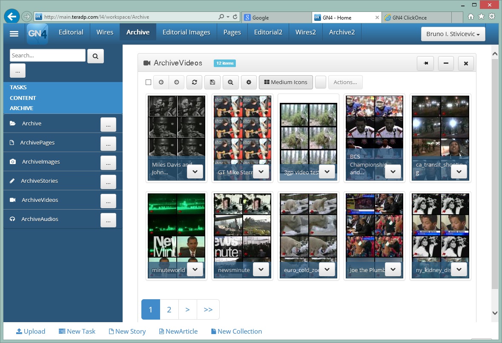Viewport: 502px width, 343px height.
Task: Click New Story link
Action: pyautogui.click(x=127, y=332)
